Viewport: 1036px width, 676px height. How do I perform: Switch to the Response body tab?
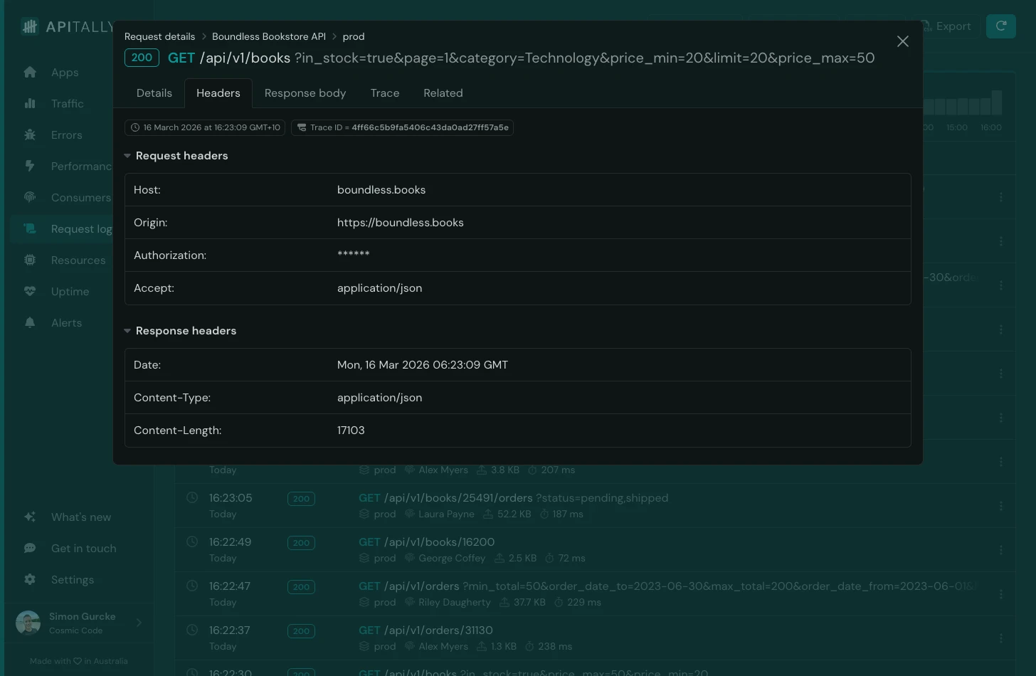(305, 93)
